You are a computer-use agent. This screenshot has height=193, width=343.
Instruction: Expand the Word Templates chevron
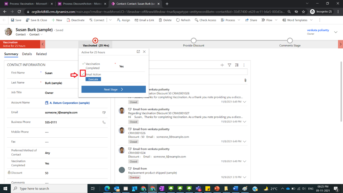(311, 20)
